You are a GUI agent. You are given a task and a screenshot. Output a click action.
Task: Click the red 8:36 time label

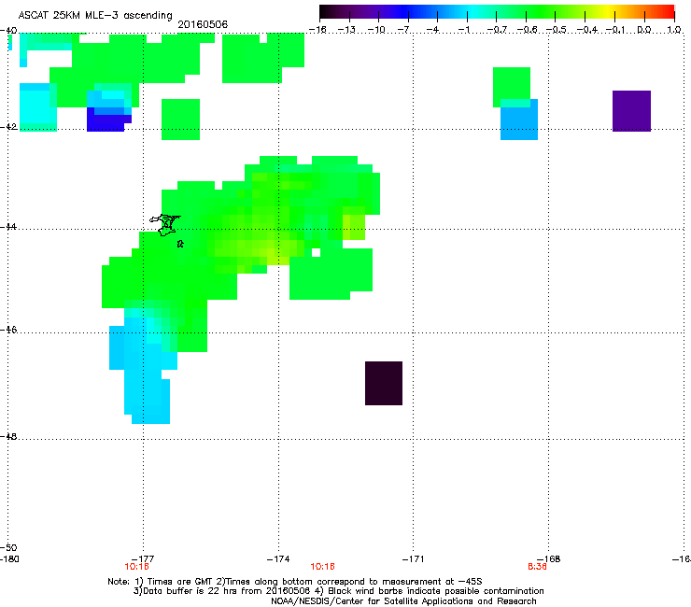[x=537, y=567]
